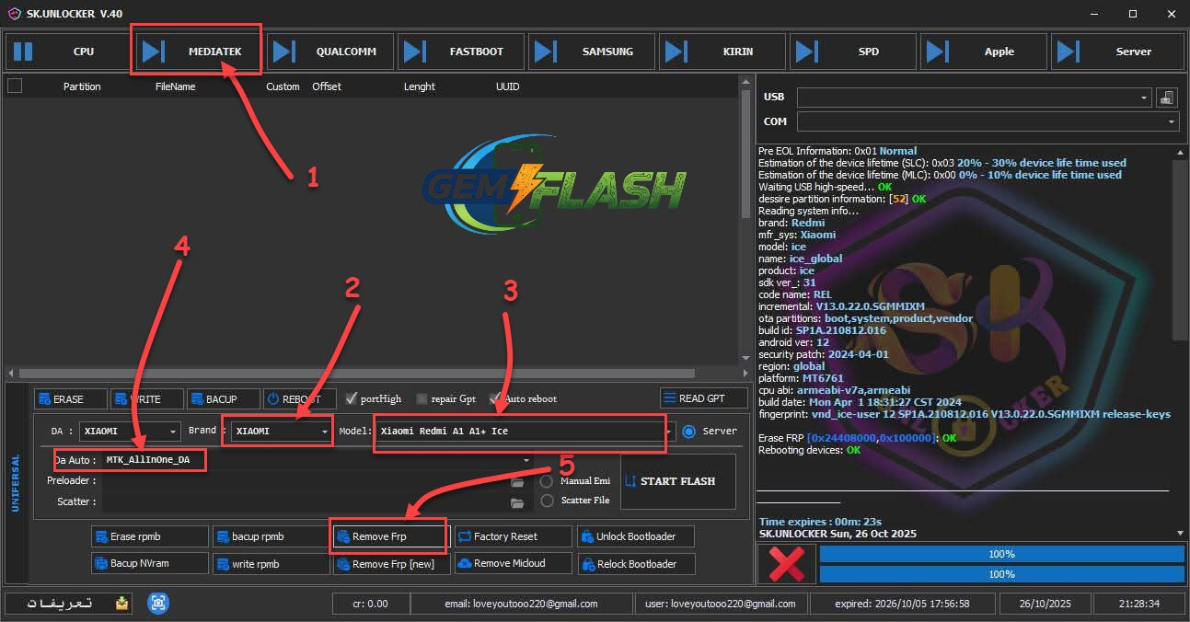Click the drivers download icon

click(121, 604)
